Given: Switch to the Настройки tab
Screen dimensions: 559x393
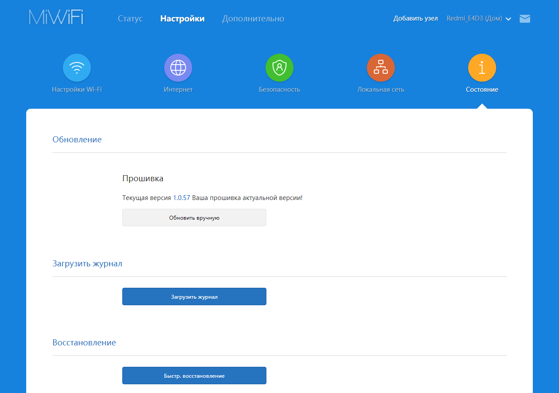Looking at the screenshot, I should pos(182,19).
